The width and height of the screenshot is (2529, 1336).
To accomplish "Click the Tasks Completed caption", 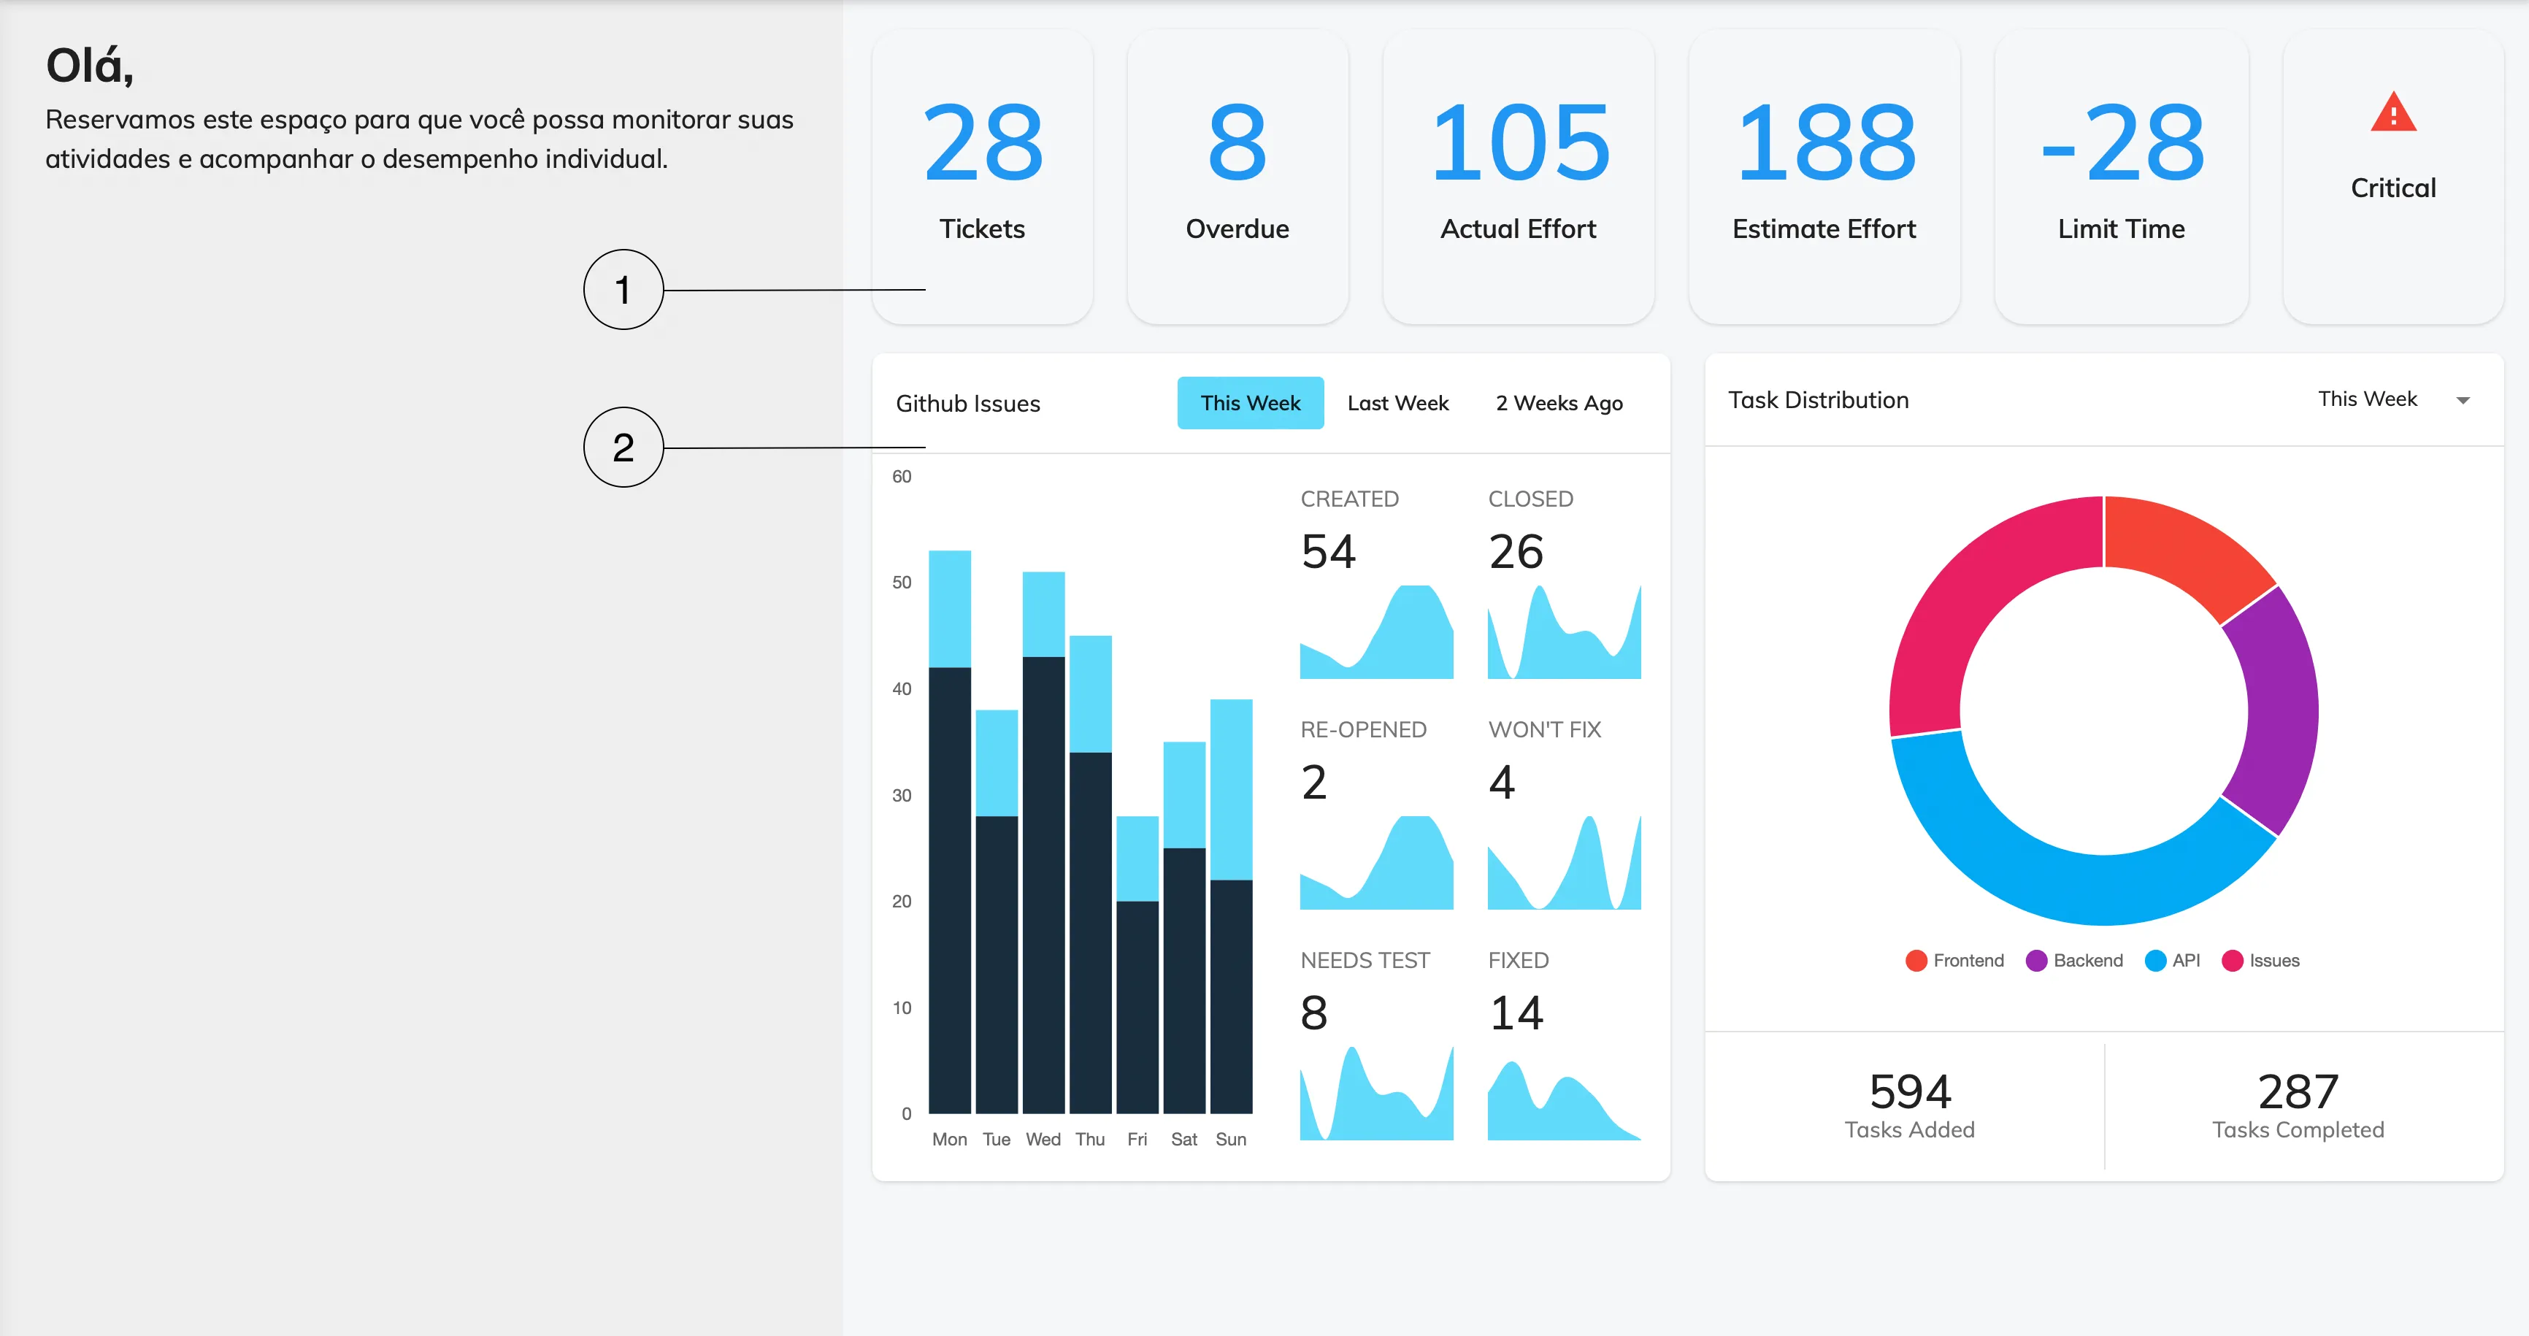I will click(x=2298, y=1130).
